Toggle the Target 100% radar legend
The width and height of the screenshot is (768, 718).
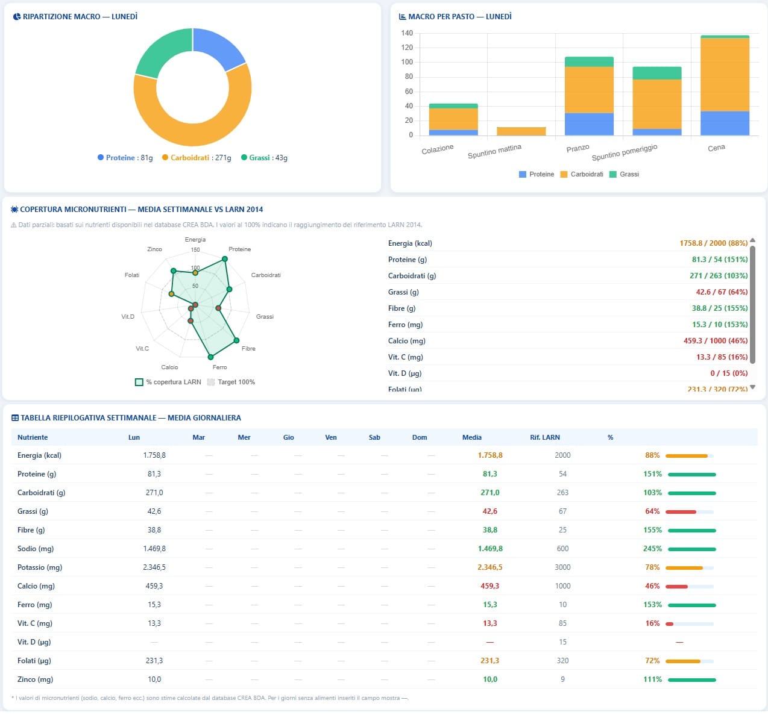coord(231,382)
